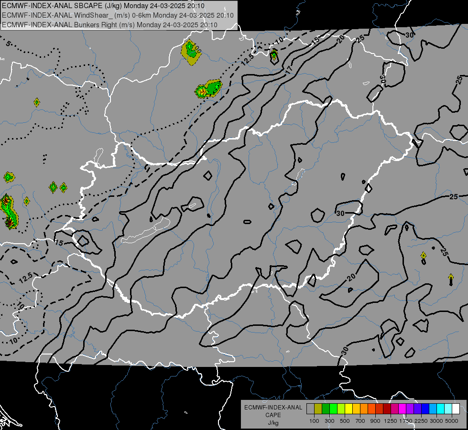The height and width of the screenshot is (430, 468).
Task: Pick the pure yellow legend swatch
Action: pyautogui.click(x=349, y=409)
